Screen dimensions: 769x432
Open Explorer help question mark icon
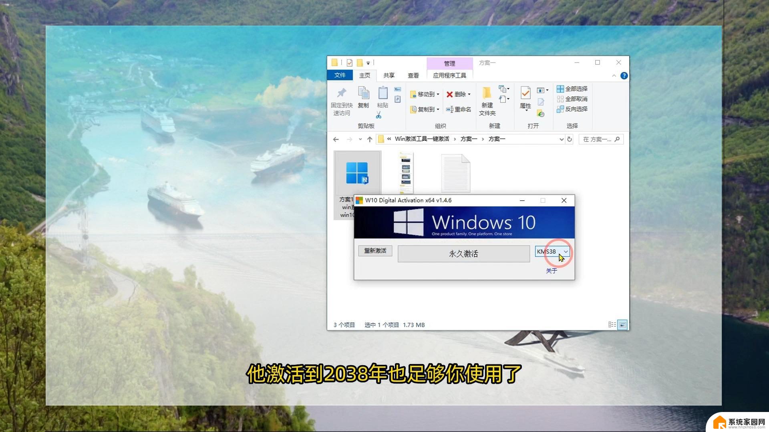coord(624,76)
